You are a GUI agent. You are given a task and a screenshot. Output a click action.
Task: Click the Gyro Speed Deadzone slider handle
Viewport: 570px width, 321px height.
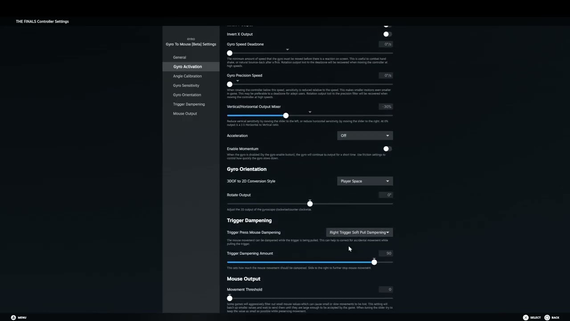[230, 53]
